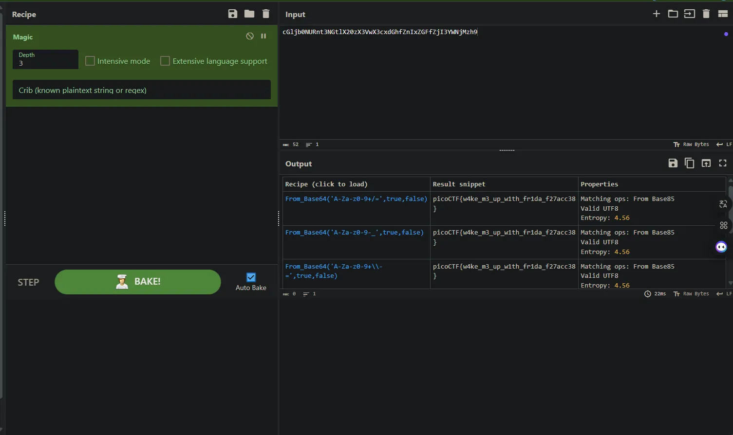The image size is (733, 435).
Task: Toggle Intensive mode checkbox
Action: (x=90, y=61)
